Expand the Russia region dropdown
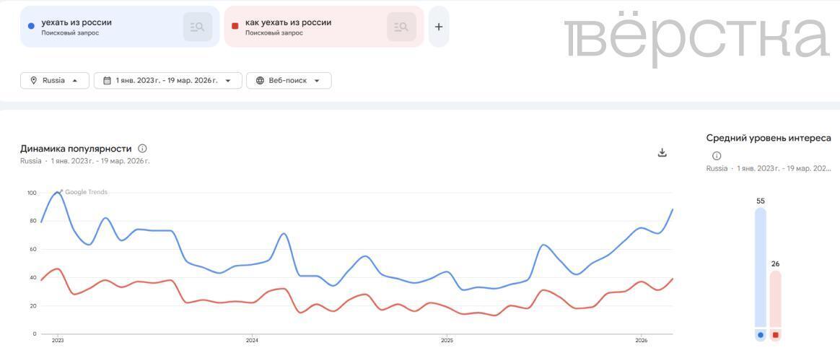 75,81
